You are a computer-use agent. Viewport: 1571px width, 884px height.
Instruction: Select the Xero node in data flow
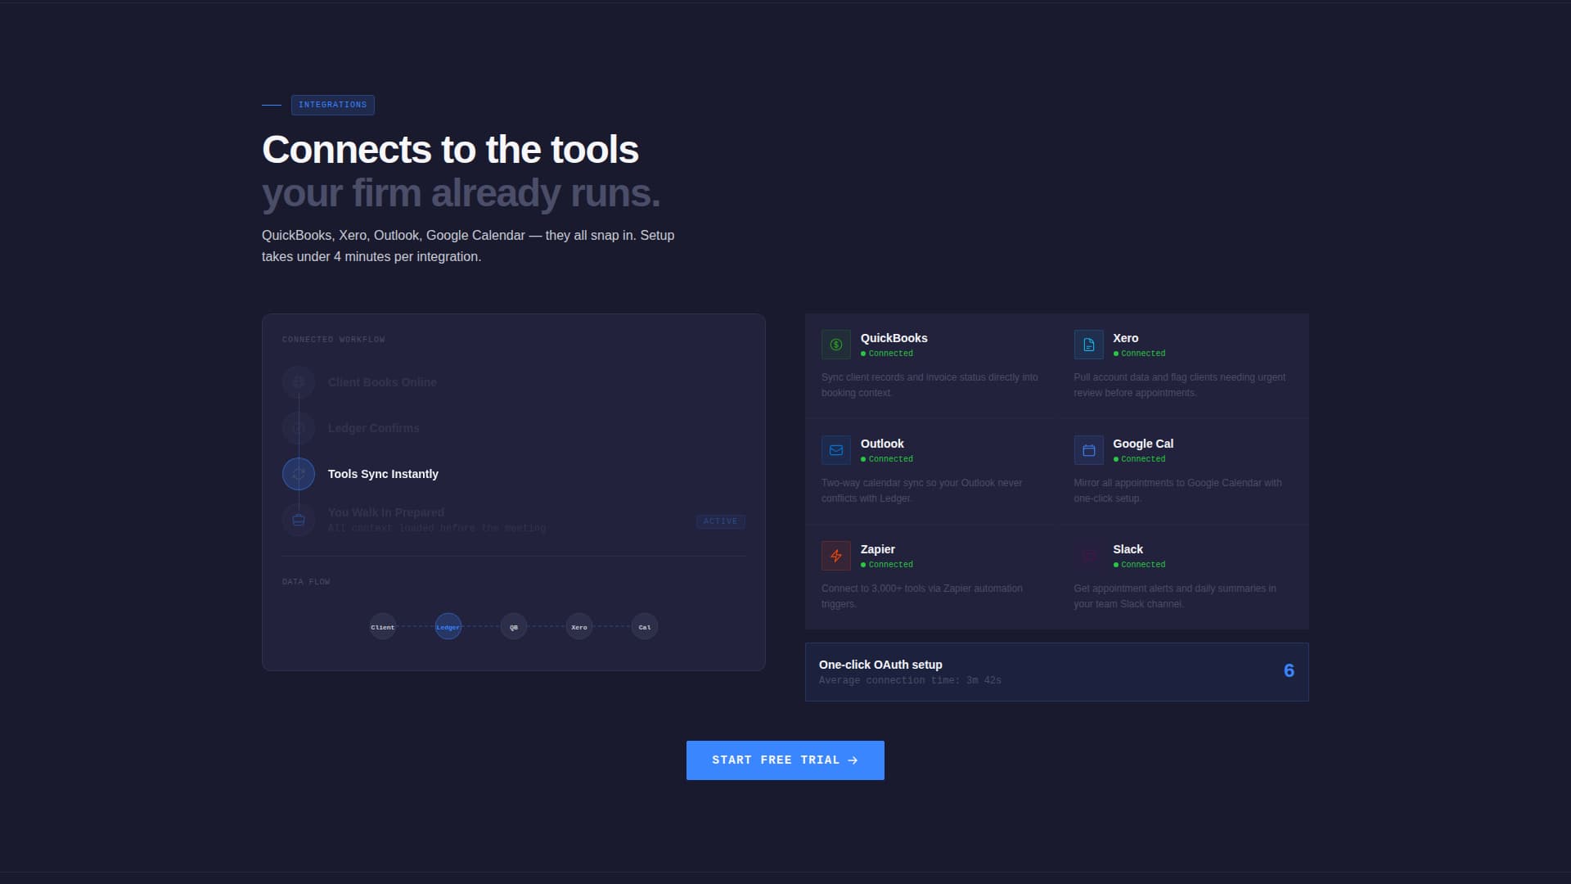pos(578,627)
